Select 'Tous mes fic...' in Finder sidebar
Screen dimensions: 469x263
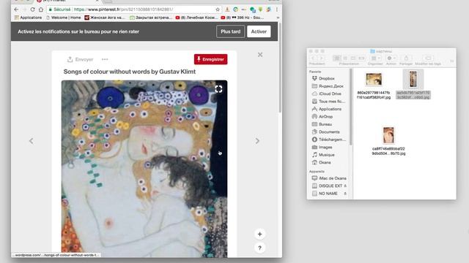point(328,102)
